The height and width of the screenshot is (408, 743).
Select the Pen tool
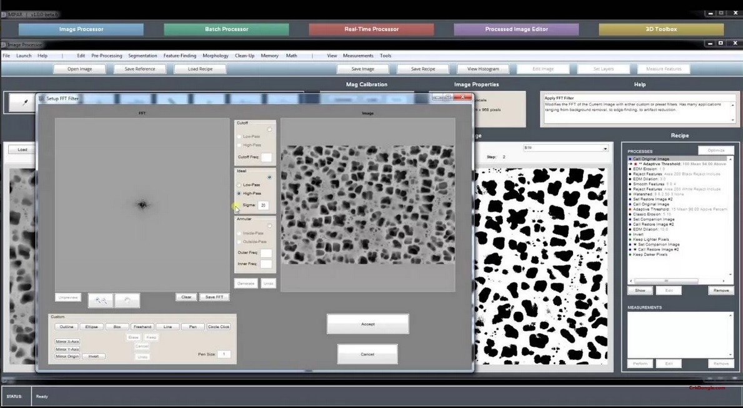(x=192, y=326)
